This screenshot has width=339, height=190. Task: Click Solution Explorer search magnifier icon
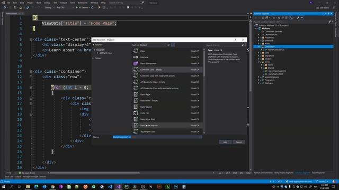329,22
